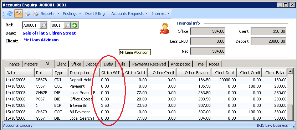Select the Office Copies row
297x130 pixels.
click(x=146, y=99)
